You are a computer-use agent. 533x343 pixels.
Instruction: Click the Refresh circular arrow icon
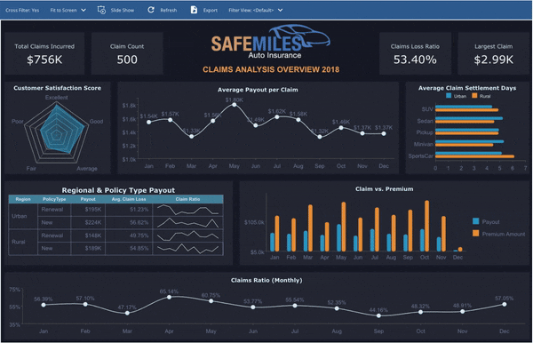coord(151,10)
